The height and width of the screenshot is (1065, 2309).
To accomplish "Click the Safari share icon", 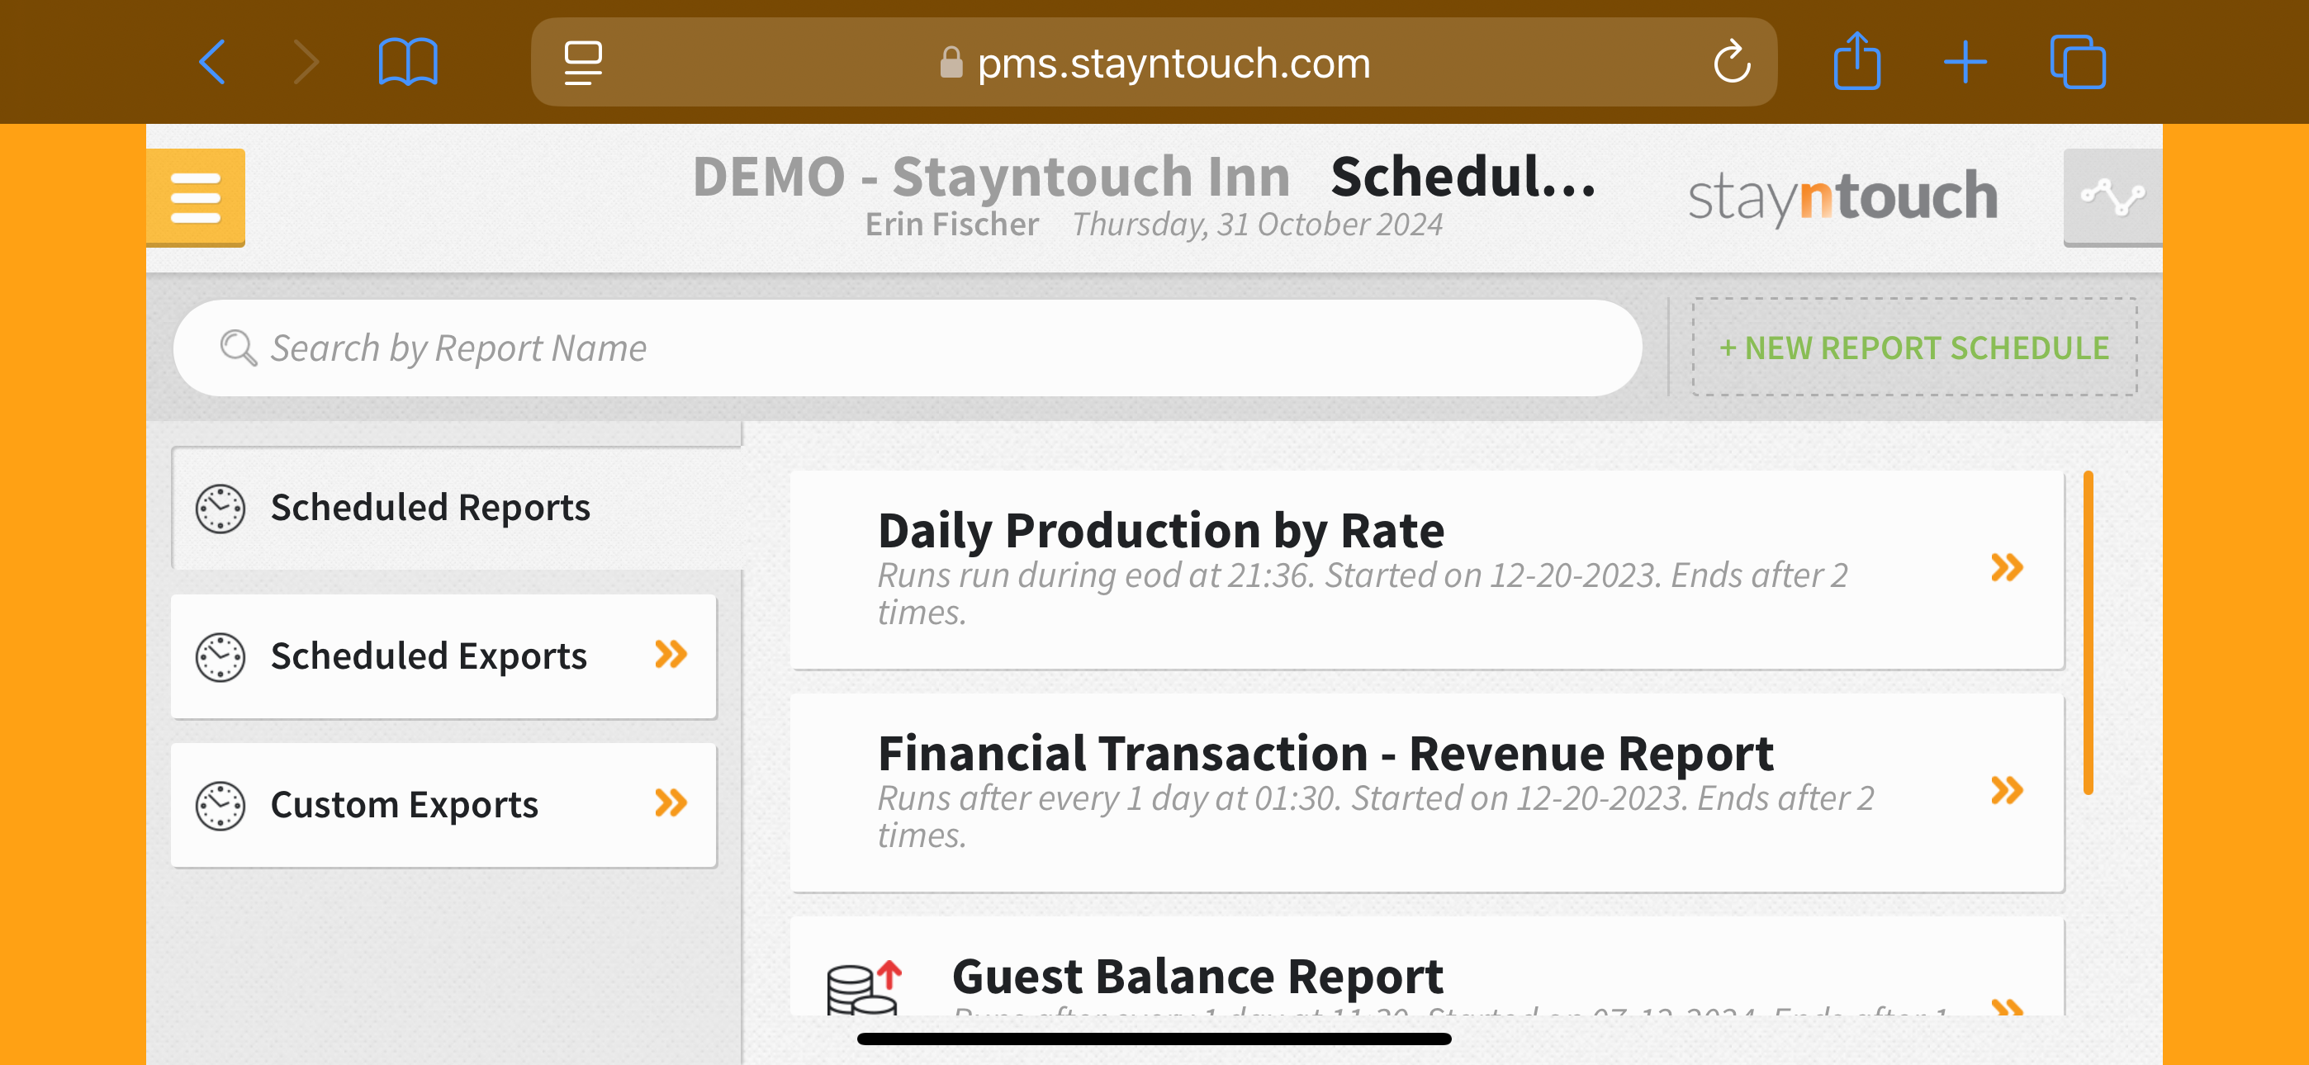I will tap(1856, 63).
